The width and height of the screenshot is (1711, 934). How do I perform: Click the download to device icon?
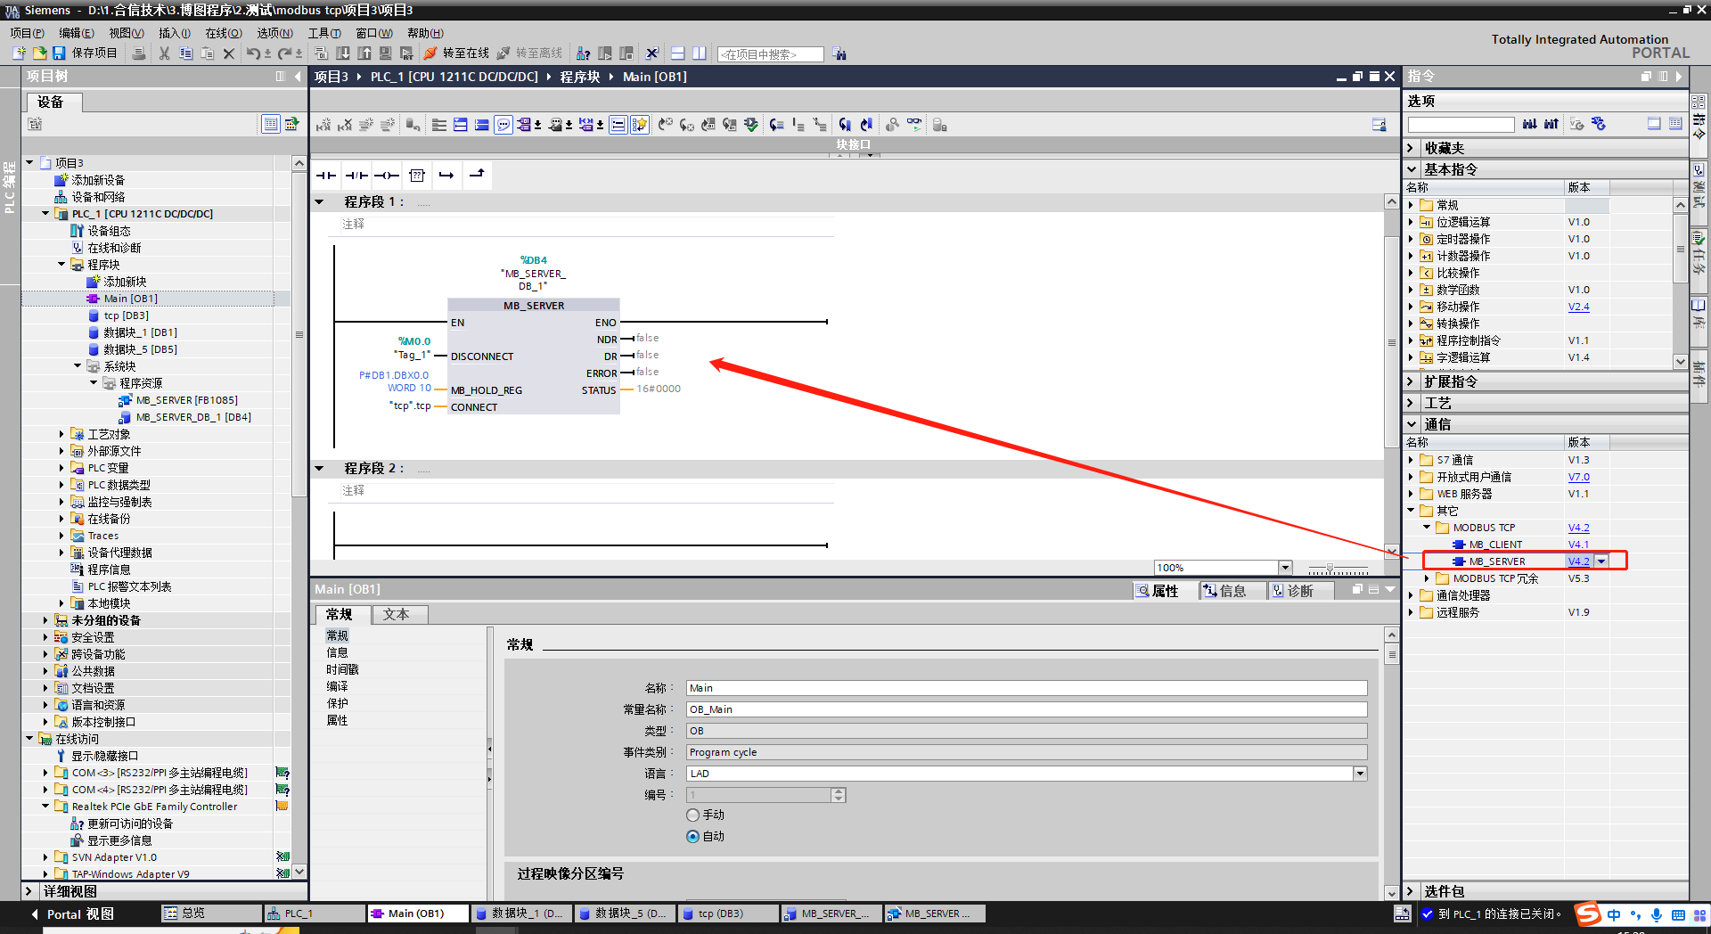click(x=343, y=53)
